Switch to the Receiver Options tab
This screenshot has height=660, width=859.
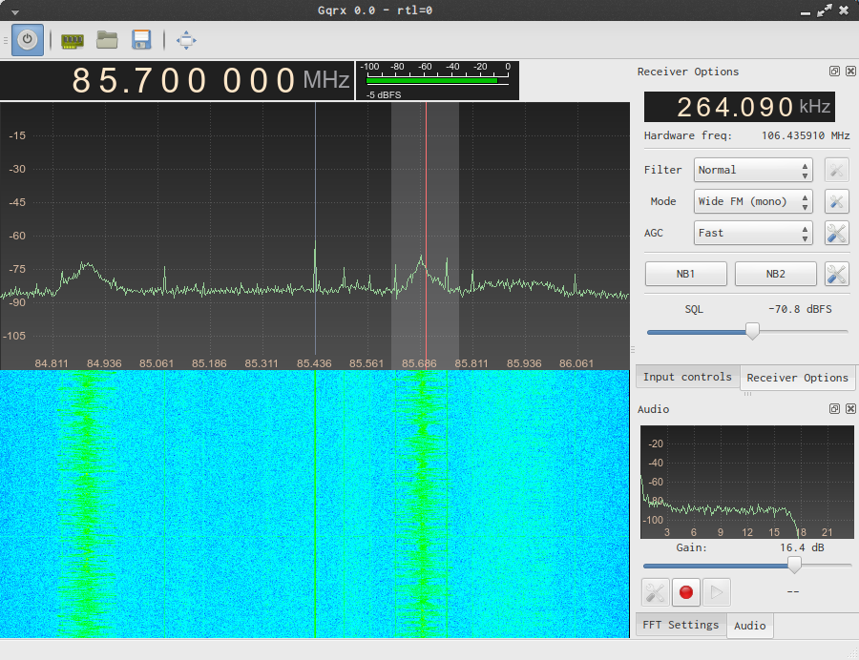coord(798,378)
